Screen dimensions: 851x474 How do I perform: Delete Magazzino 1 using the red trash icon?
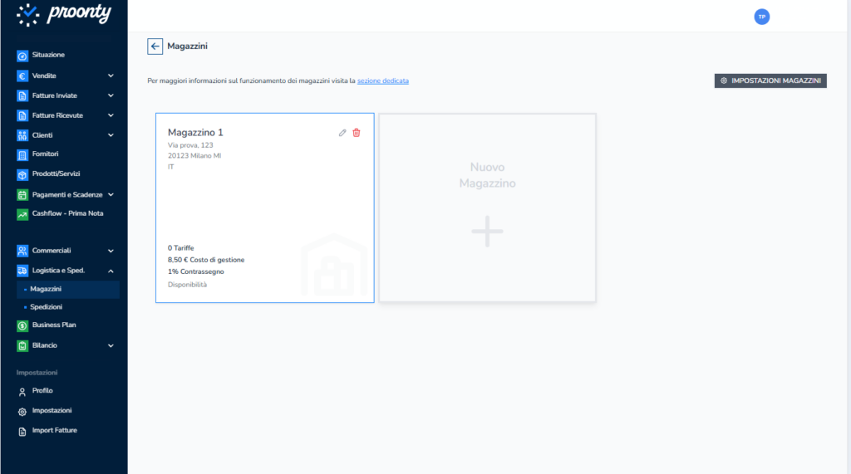(x=357, y=133)
